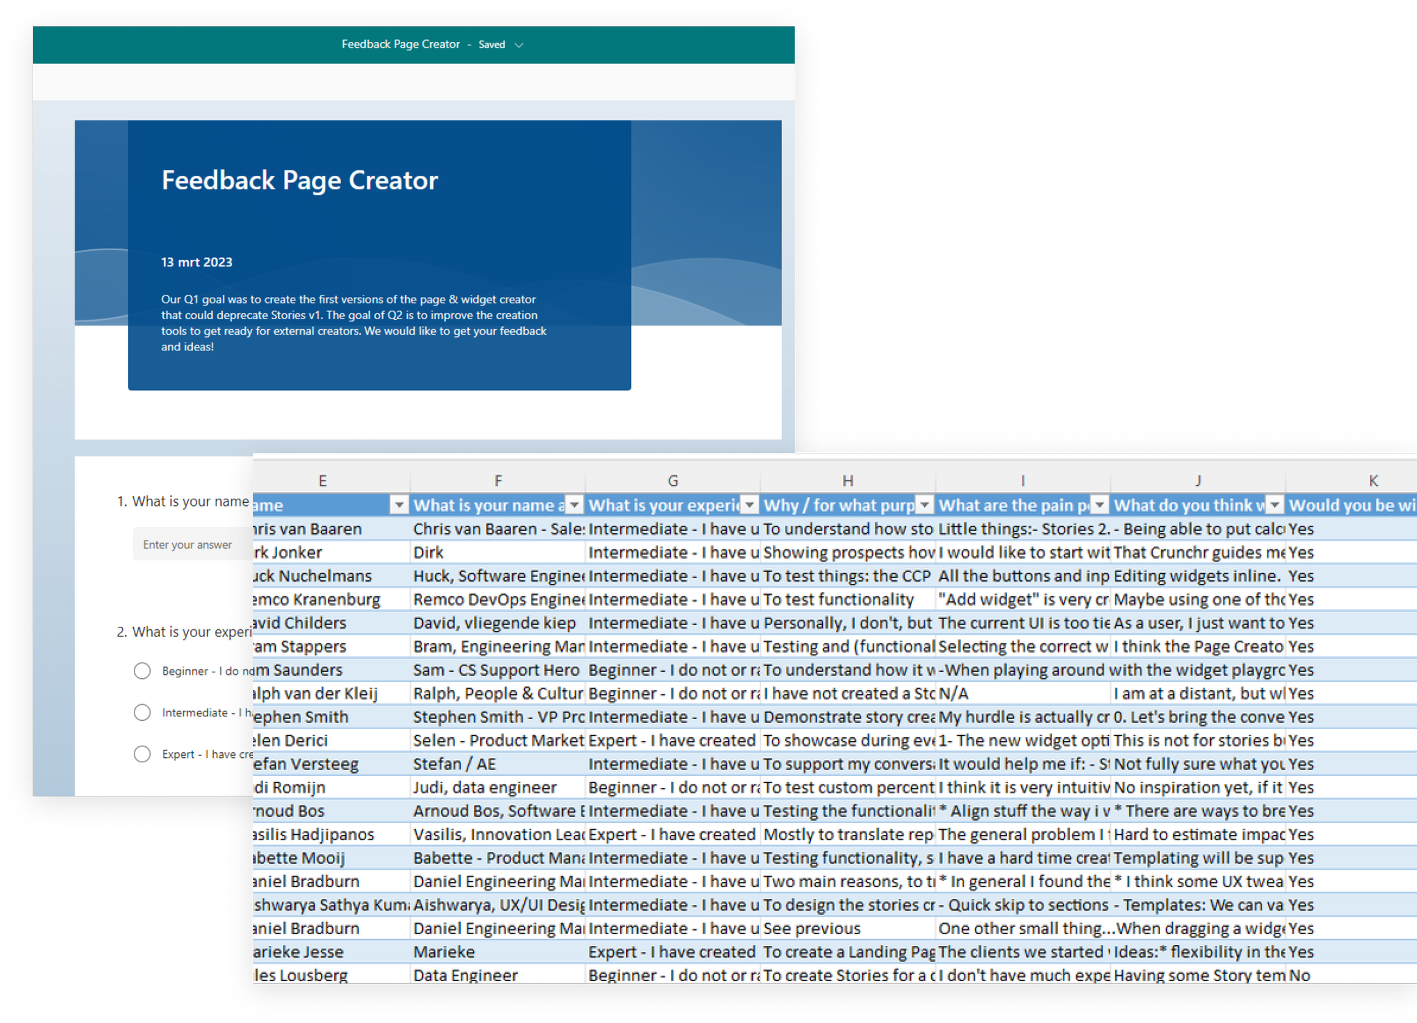Select the Marieke cell in column F
1417x1023 pixels.
pyautogui.click(x=444, y=952)
